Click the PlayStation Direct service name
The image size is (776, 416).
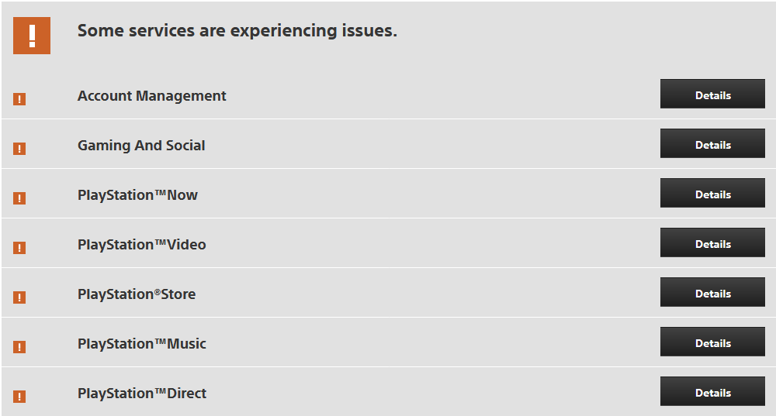(142, 394)
